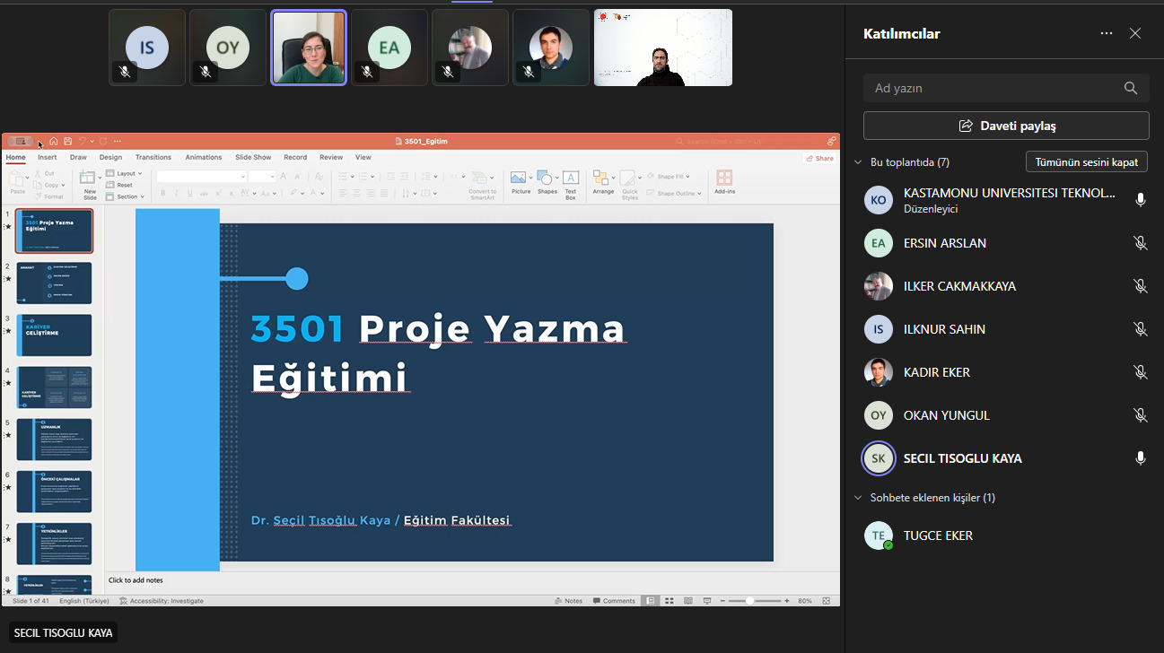Screen dimensions: 1164x653
Task: Click the Picture icon in the ribbon
Action: coord(521,178)
